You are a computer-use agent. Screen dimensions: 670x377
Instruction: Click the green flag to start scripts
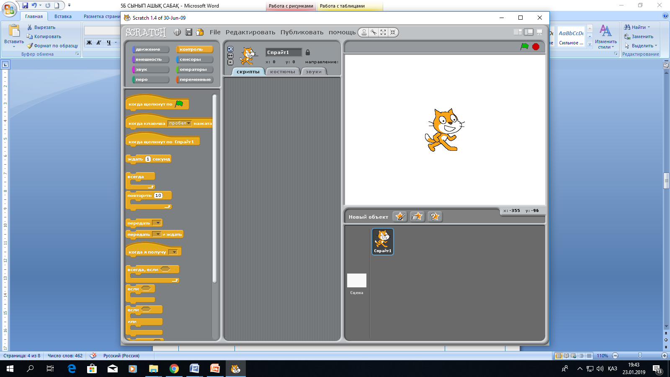[524, 46]
